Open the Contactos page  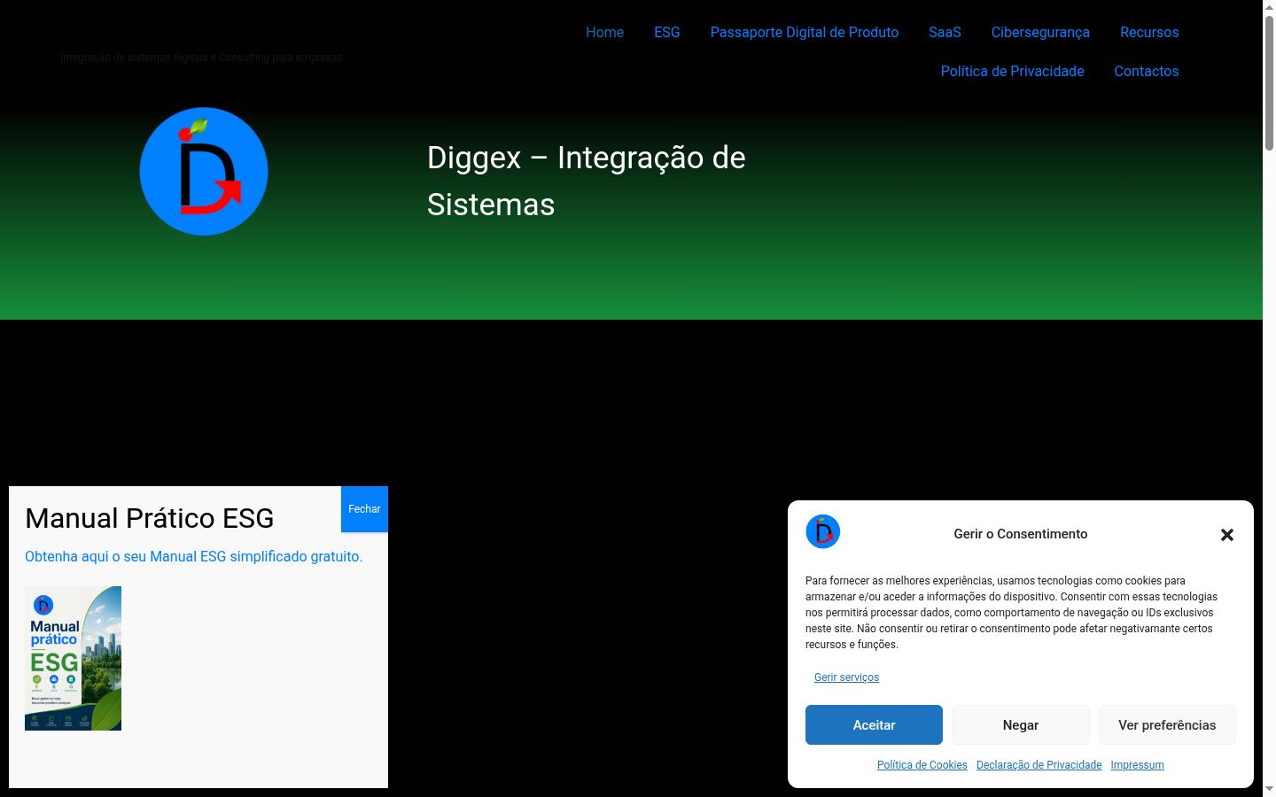tap(1147, 71)
